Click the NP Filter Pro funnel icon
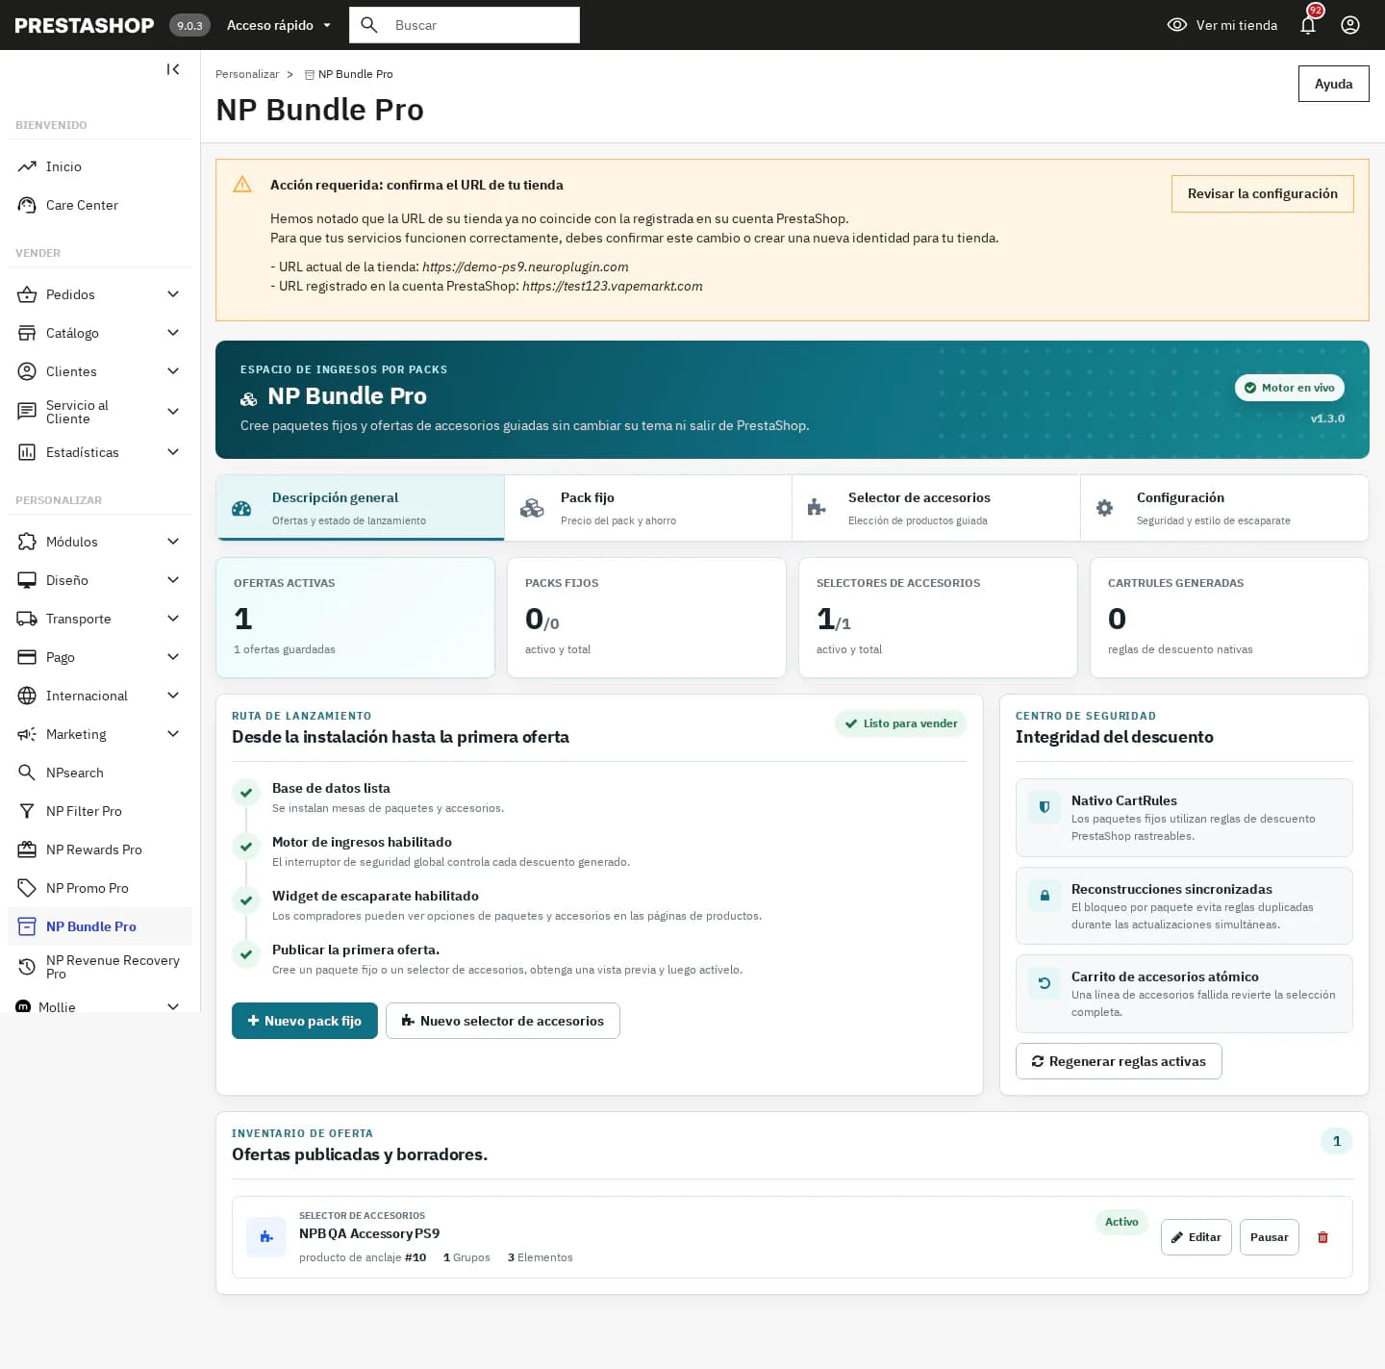The width and height of the screenshot is (1385, 1369). [27, 811]
